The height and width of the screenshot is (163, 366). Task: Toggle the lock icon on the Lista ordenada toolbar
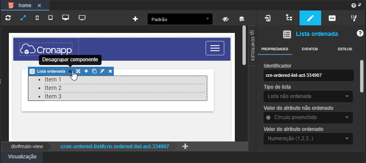[x=70, y=71]
